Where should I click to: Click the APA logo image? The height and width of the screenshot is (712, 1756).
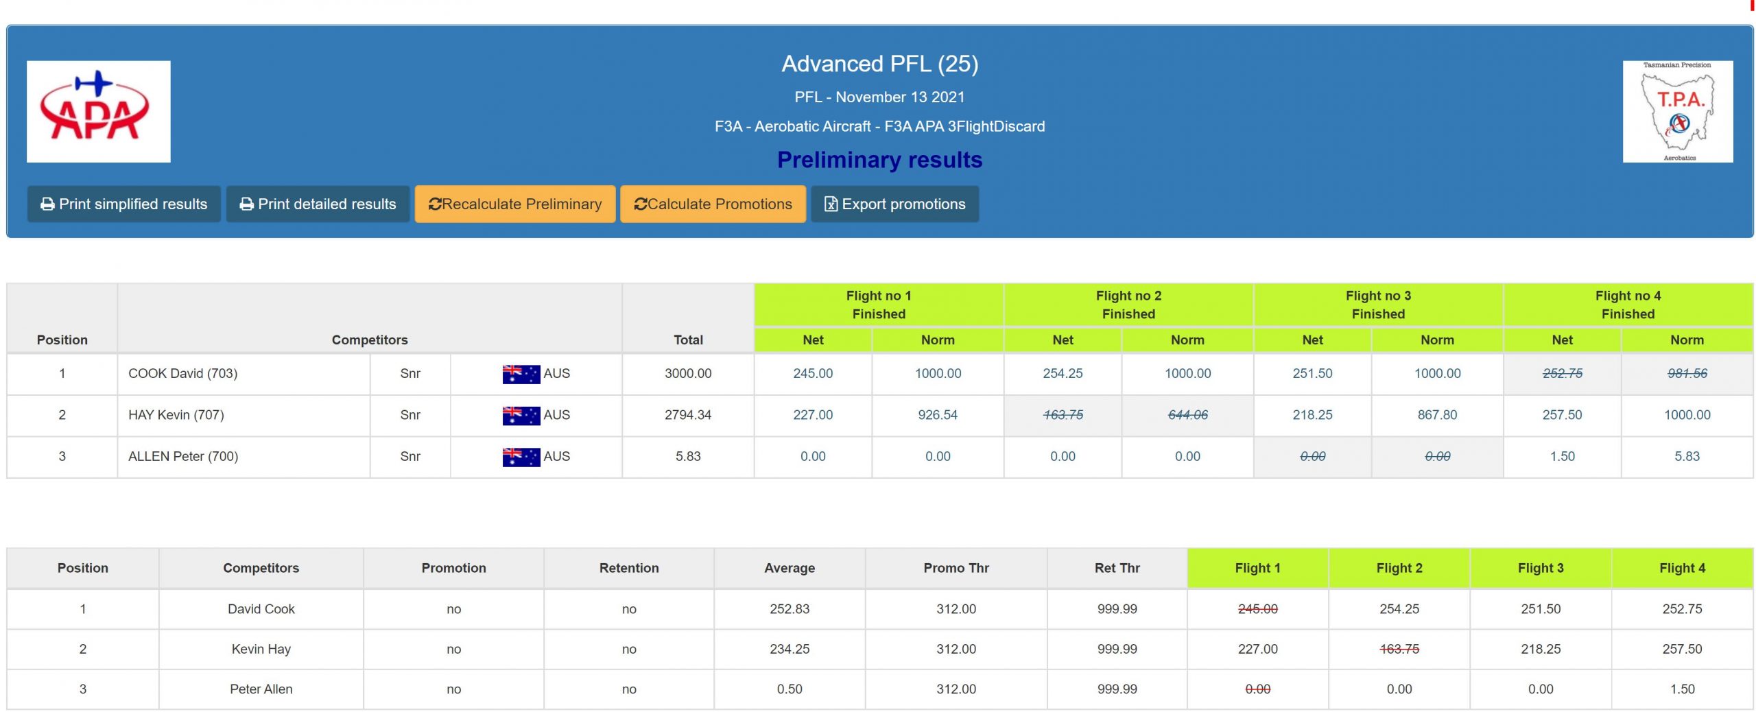click(98, 111)
